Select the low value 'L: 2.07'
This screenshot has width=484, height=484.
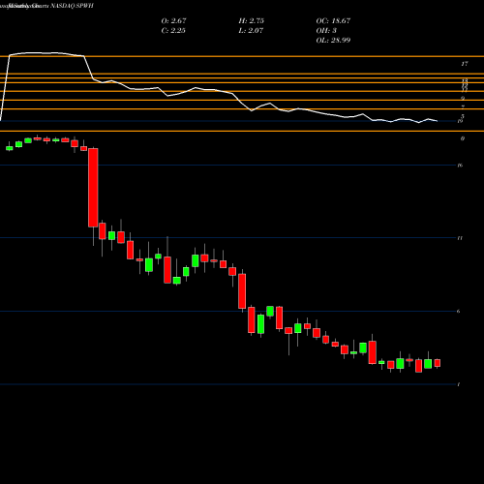[x=251, y=30]
